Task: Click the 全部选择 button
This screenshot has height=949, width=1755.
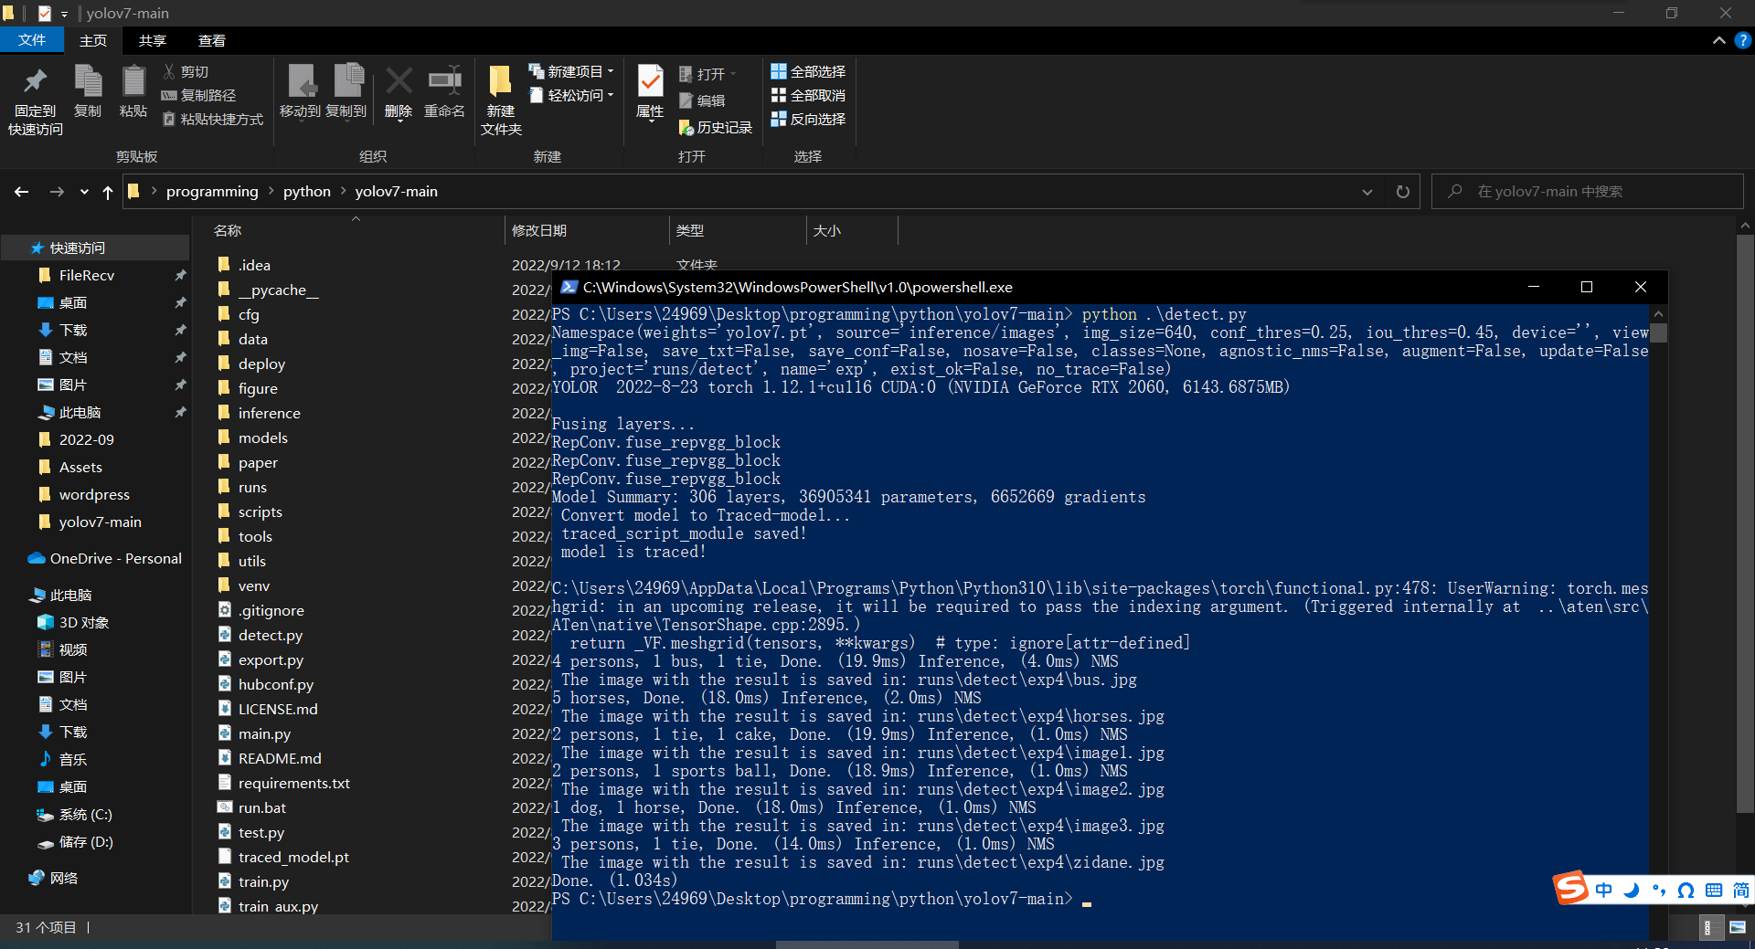Action: (x=808, y=71)
